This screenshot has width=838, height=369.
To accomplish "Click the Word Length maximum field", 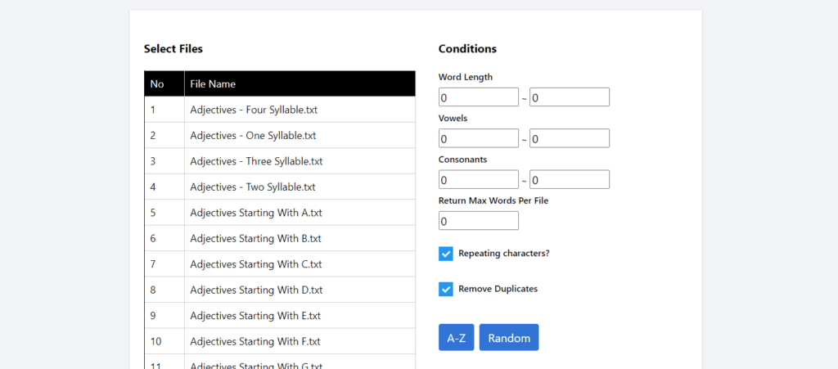I will pyautogui.click(x=569, y=97).
